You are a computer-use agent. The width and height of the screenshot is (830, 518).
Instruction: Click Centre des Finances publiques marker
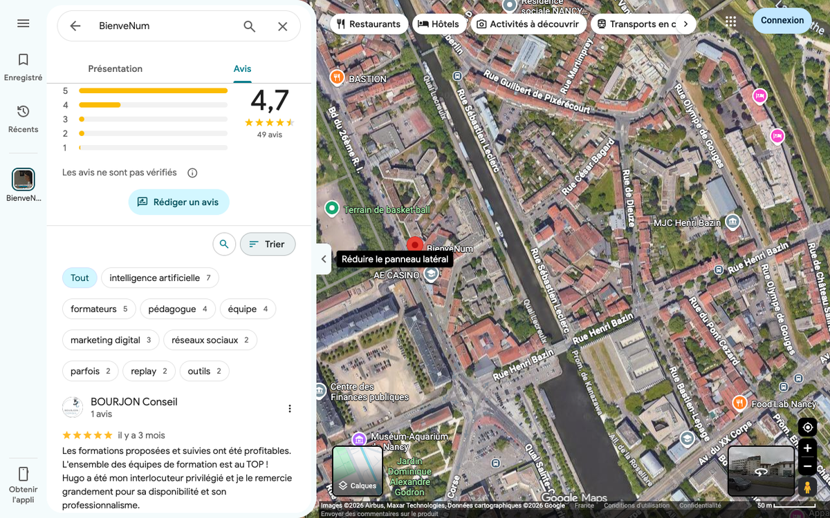pos(320,391)
